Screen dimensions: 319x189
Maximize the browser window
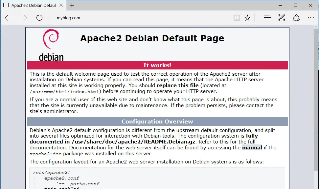point(295,6)
